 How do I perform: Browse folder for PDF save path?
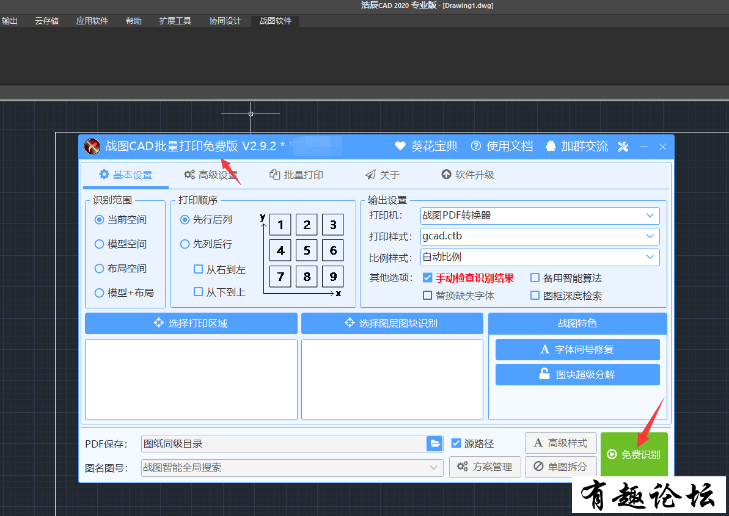[x=434, y=443]
